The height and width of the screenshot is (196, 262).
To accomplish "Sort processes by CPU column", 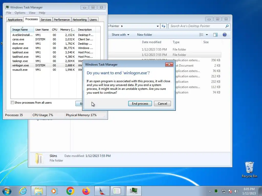I will coord(54,30).
